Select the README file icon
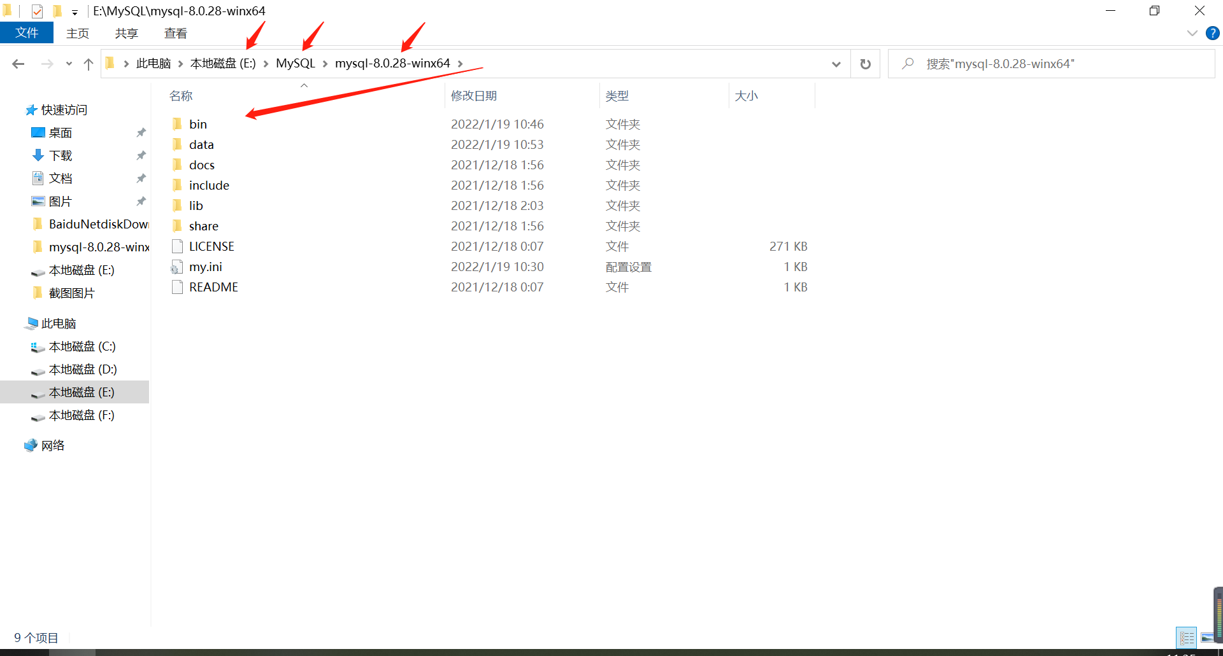Viewport: 1223px width, 656px height. click(x=177, y=287)
